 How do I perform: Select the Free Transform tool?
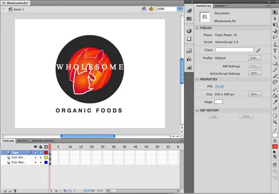[275, 25]
